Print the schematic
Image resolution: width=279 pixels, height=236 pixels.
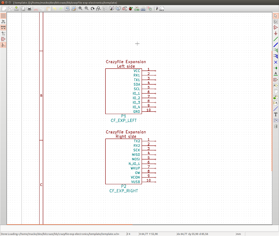pyautogui.click(x=29, y=8)
